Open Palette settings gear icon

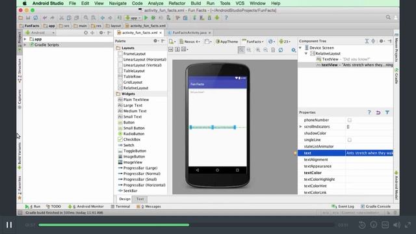pos(156,41)
